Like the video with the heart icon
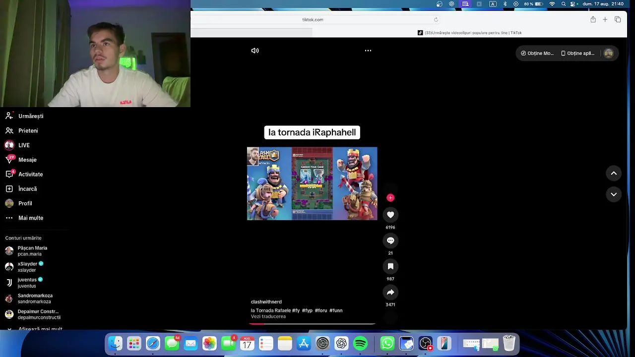This screenshot has width=635, height=357. coord(390,215)
